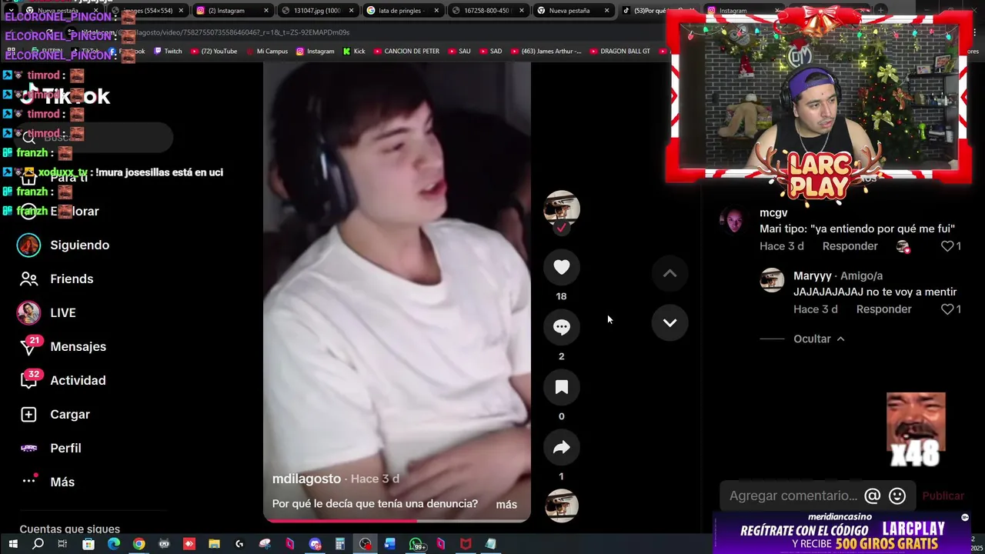The height and width of the screenshot is (554, 985).
Task: Open the (463) James Arthur bookmark
Action: 545,52
